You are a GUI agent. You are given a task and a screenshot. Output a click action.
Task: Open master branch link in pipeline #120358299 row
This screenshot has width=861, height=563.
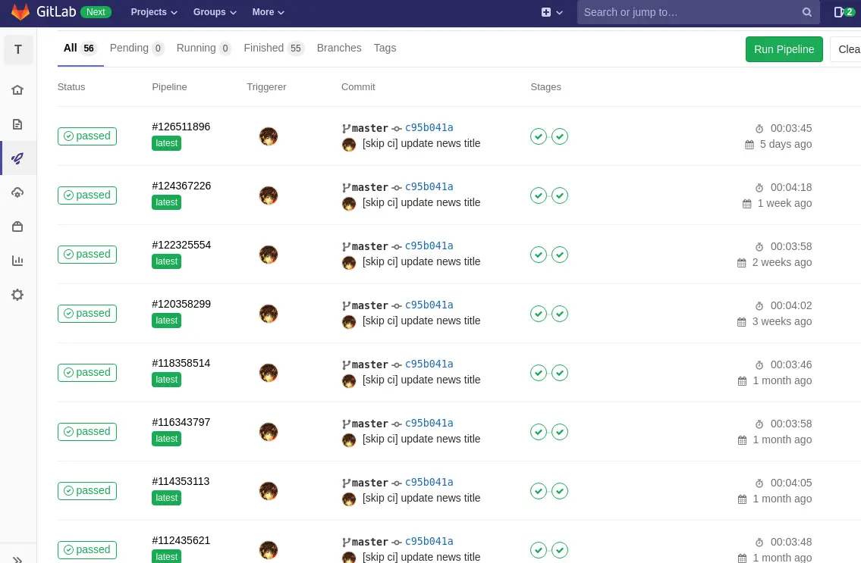[x=369, y=305]
